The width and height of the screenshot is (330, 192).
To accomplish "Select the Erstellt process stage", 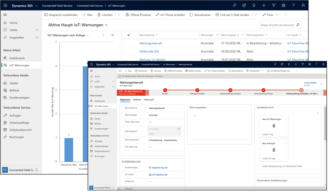I will click(x=165, y=91).
